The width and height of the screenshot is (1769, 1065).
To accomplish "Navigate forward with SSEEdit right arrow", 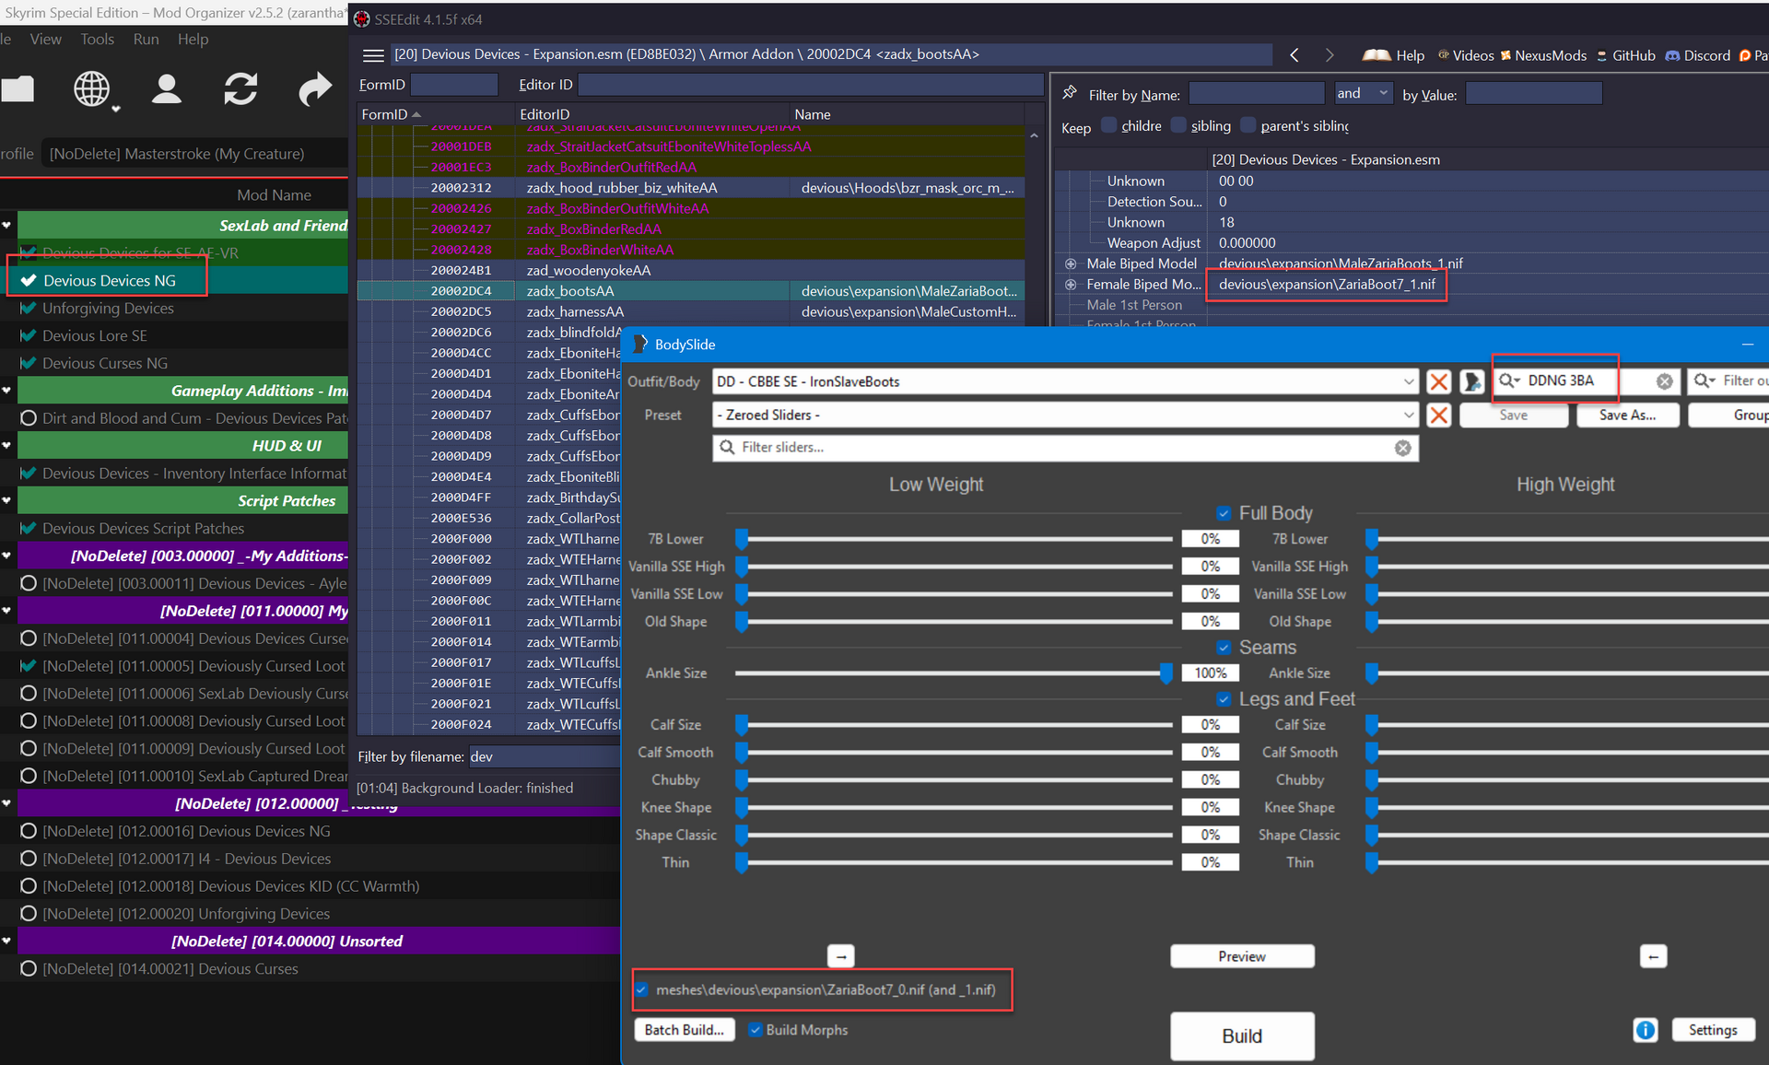I will coord(1329,55).
